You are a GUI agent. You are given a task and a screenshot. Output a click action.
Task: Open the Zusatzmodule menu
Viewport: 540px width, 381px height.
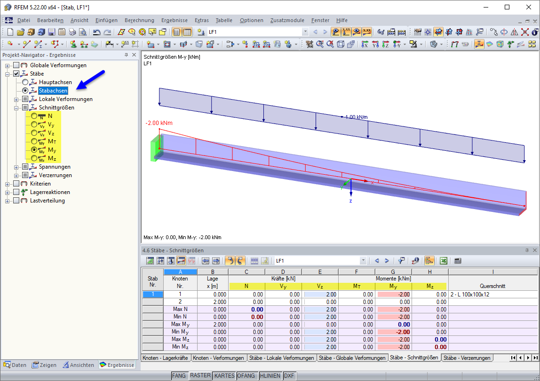(x=287, y=20)
